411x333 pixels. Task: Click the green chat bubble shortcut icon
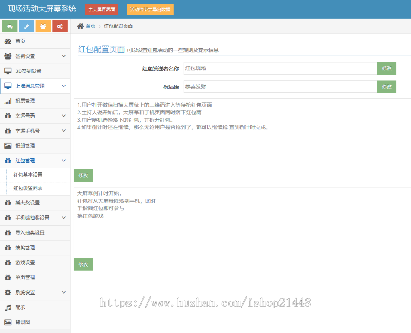click(x=10, y=26)
